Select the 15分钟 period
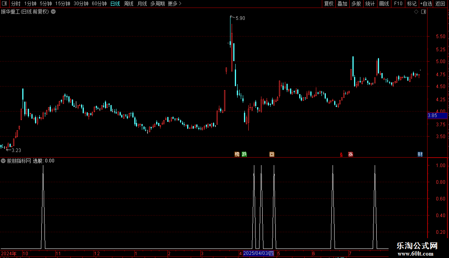This screenshot has height=258, width=449. (x=62, y=4)
